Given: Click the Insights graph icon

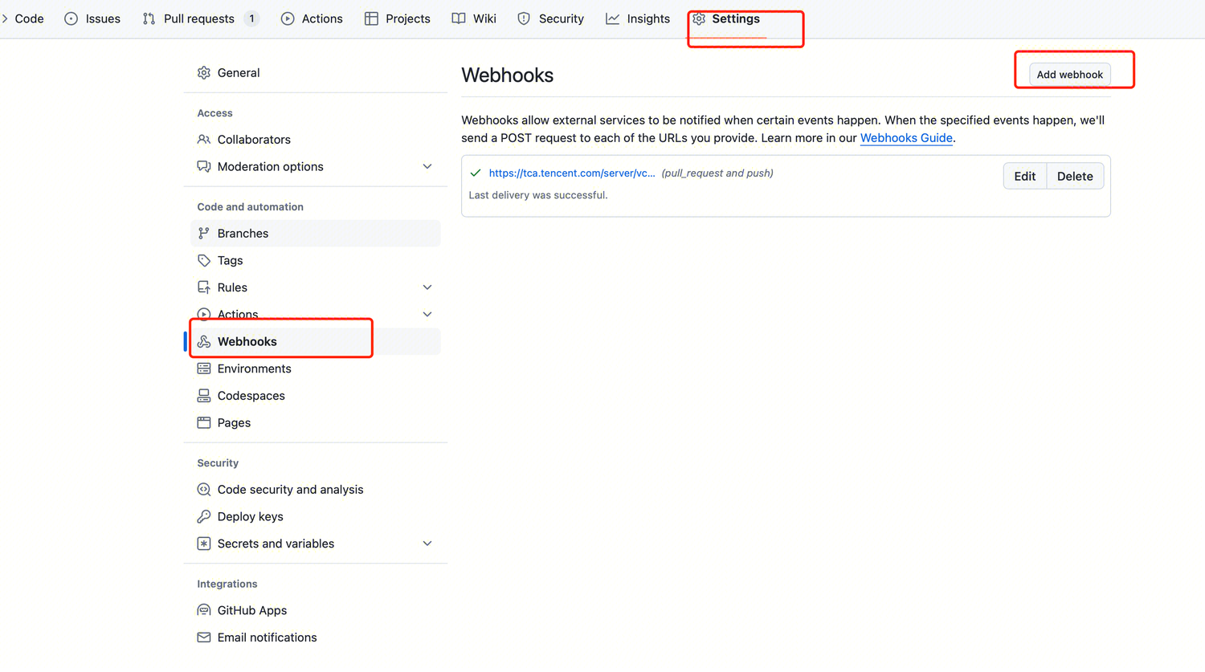Looking at the screenshot, I should [612, 18].
